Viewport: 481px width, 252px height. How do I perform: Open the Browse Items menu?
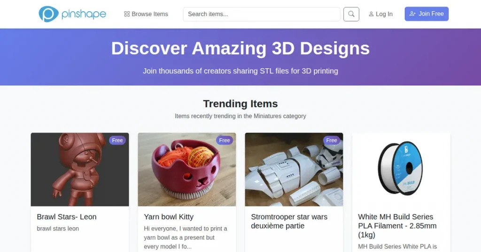(146, 14)
